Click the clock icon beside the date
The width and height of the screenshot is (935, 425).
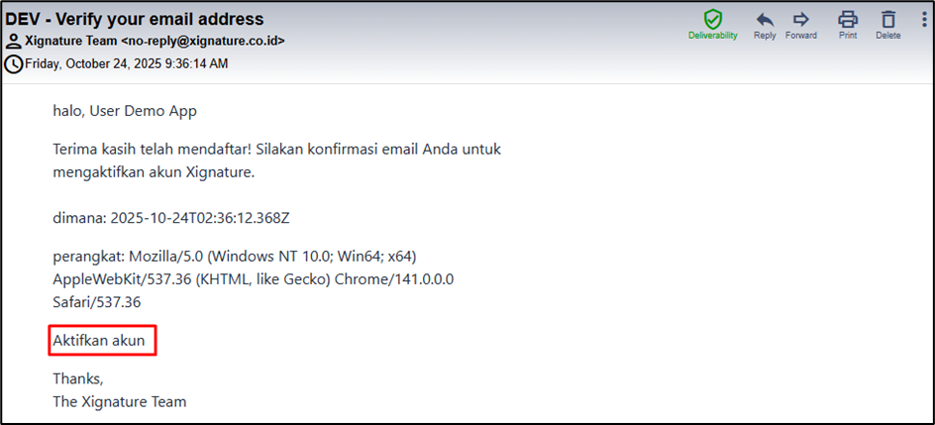(x=13, y=63)
